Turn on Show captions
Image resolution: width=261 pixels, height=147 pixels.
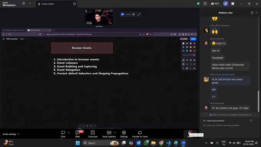point(109,134)
